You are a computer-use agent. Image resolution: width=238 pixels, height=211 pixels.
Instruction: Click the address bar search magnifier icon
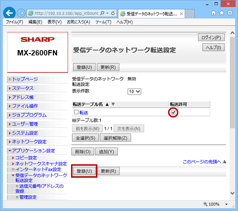click(102, 13)
